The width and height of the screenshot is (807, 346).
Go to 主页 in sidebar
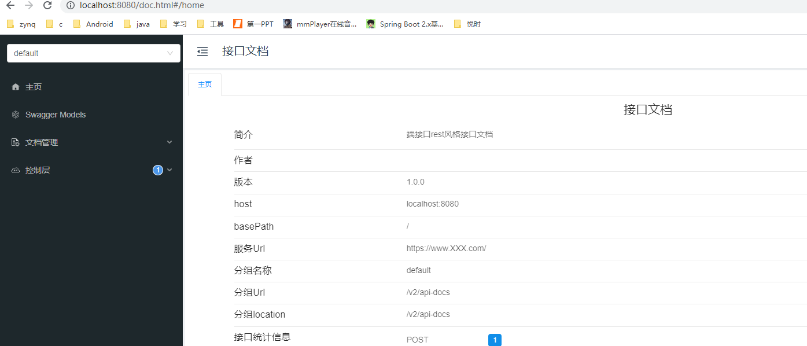point(91,87)
